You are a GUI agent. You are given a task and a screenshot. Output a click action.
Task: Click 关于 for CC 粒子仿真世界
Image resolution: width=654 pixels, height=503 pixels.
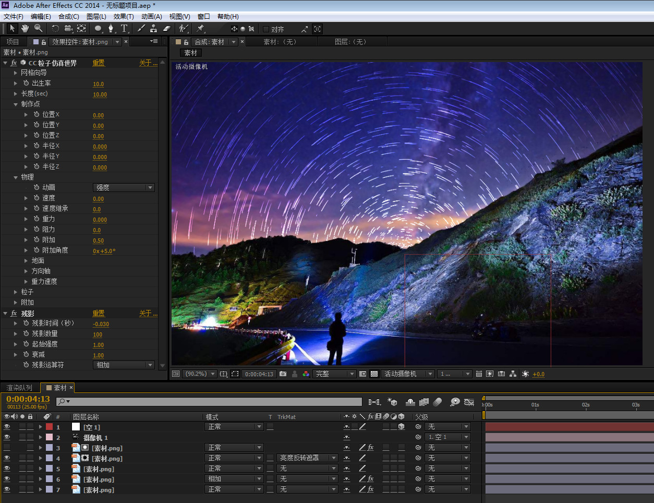pyautogui.click(x=148, y=63)
